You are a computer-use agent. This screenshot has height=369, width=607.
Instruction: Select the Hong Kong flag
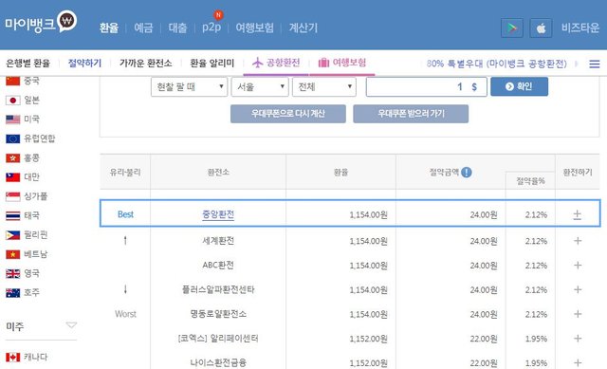click(x=12, y=158)
